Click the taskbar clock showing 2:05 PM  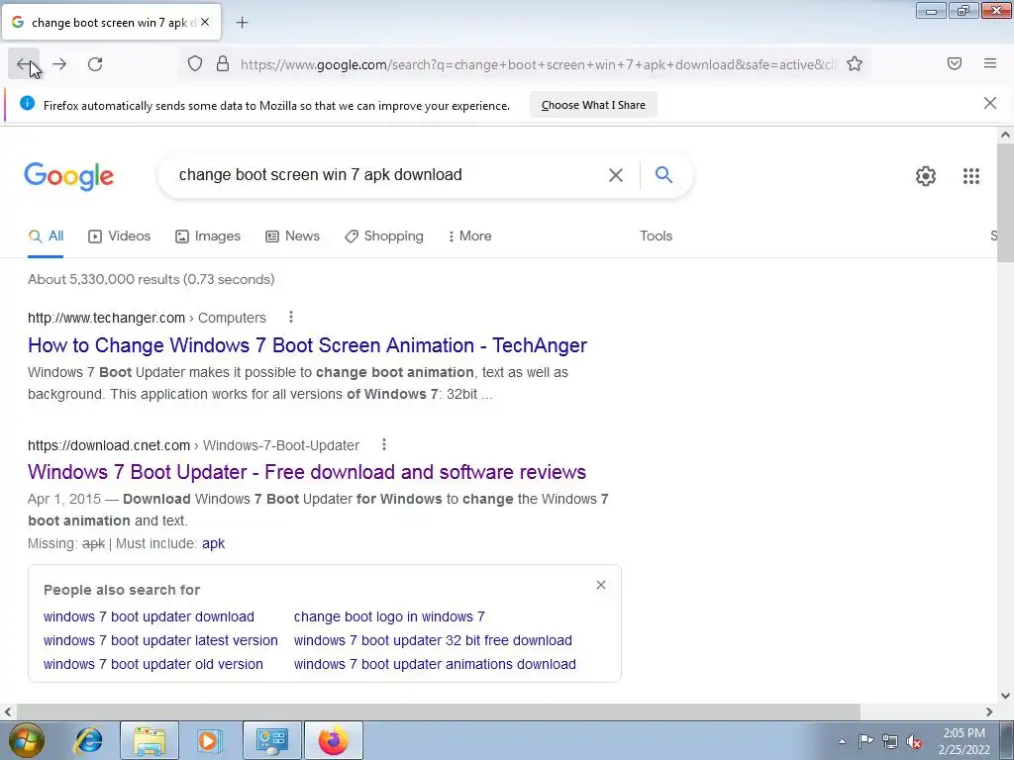tap(963, 741)
